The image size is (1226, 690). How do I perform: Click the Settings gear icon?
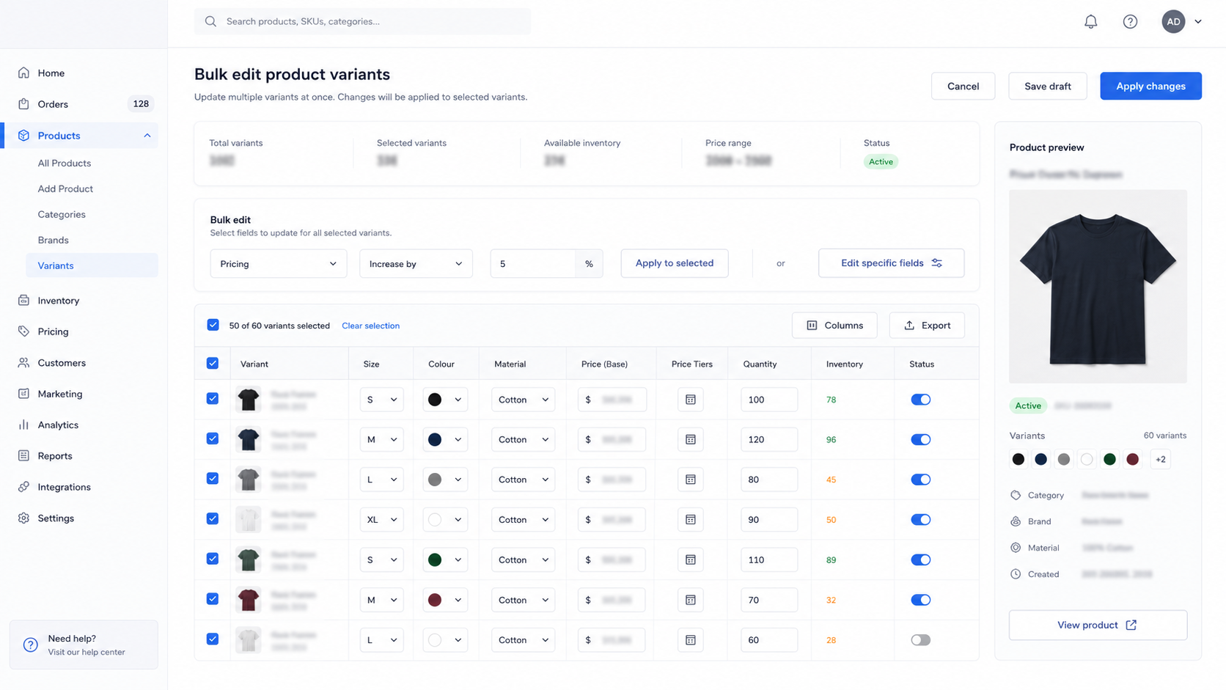23,518
